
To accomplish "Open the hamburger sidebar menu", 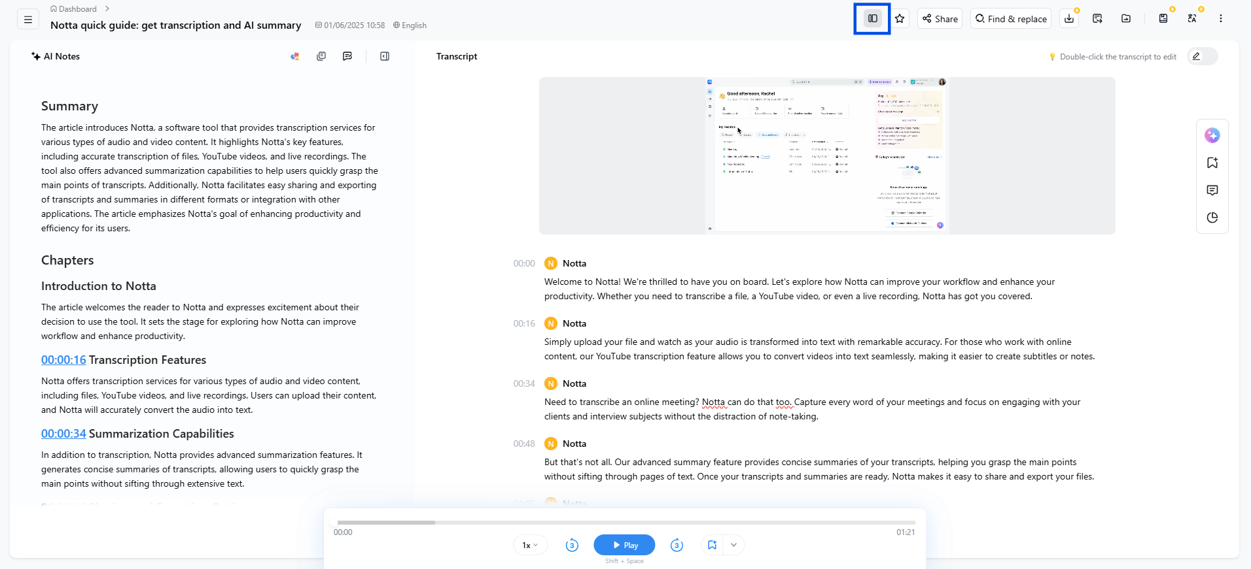I will 27,20.
